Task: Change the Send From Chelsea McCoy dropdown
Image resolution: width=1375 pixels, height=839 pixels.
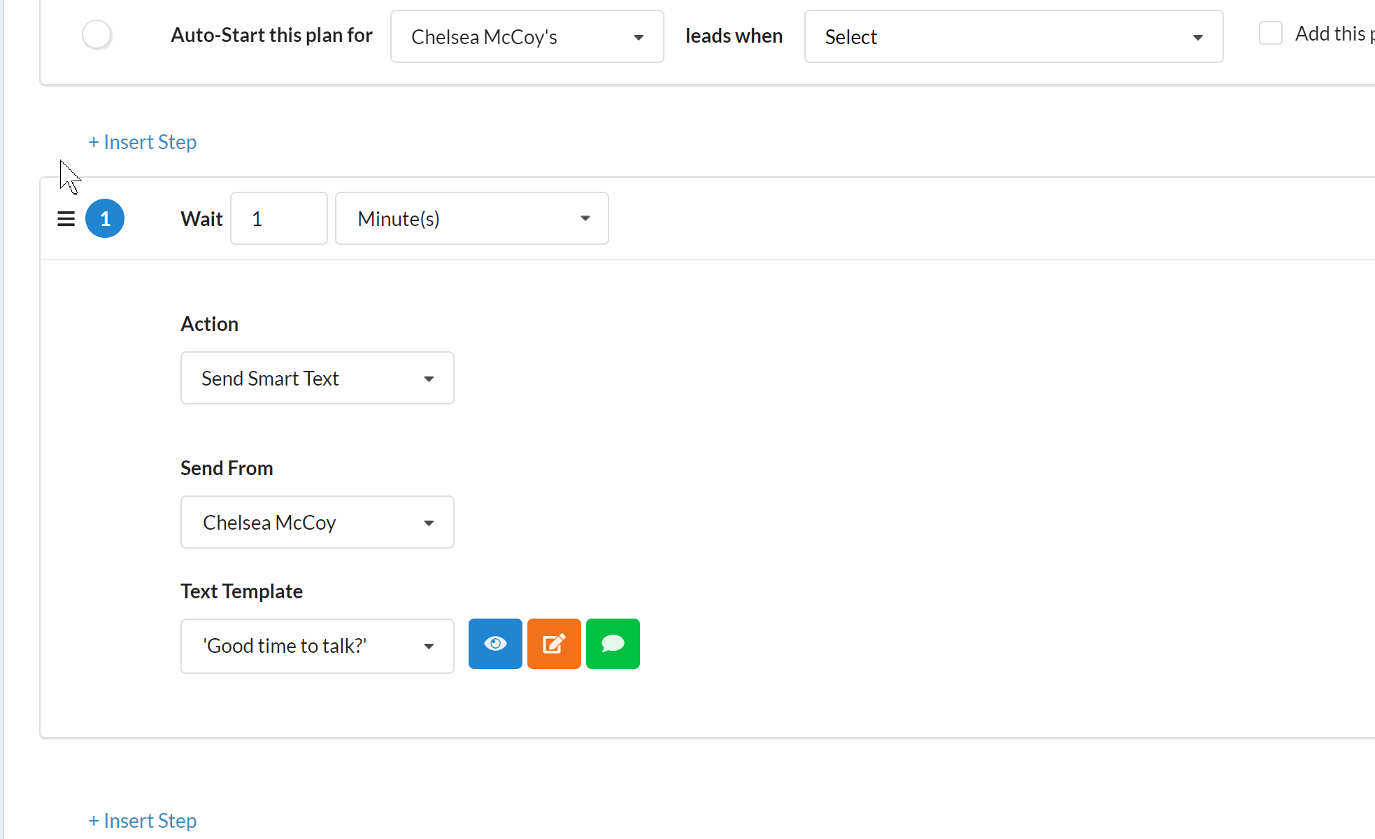Action: (317, 523)
